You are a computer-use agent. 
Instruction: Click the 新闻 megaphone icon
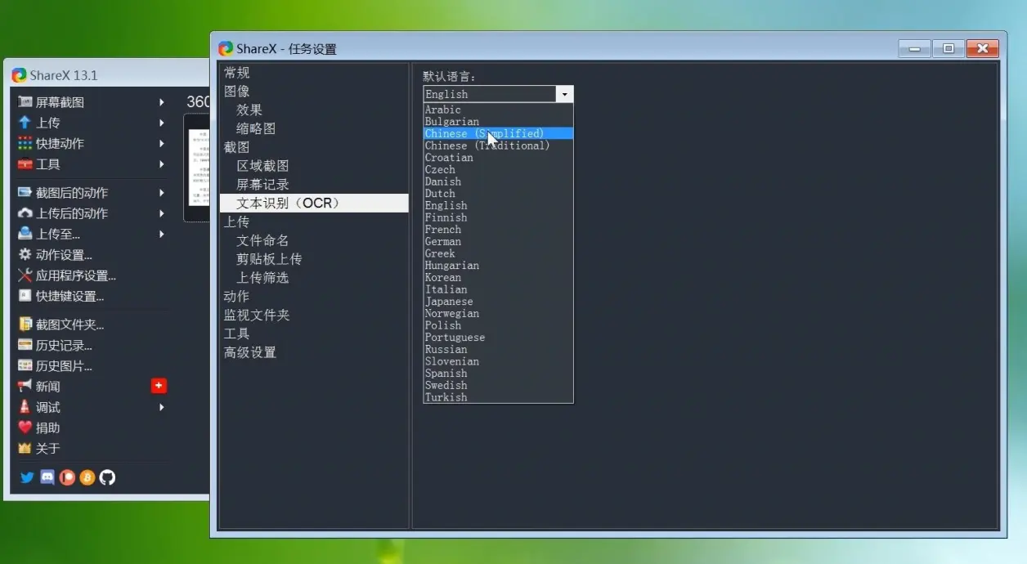point(25,386)
